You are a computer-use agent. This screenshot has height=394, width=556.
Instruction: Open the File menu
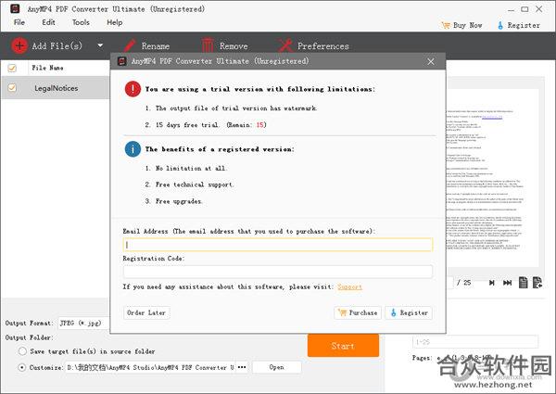(19, 22)
